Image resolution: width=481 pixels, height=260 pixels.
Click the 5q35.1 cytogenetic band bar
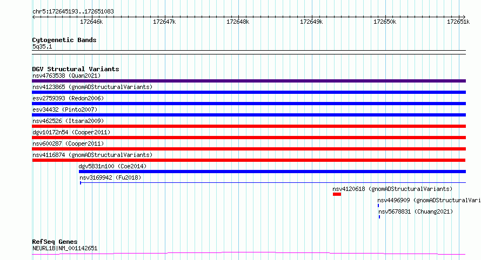pyautogui.click(x=249, y=52)
